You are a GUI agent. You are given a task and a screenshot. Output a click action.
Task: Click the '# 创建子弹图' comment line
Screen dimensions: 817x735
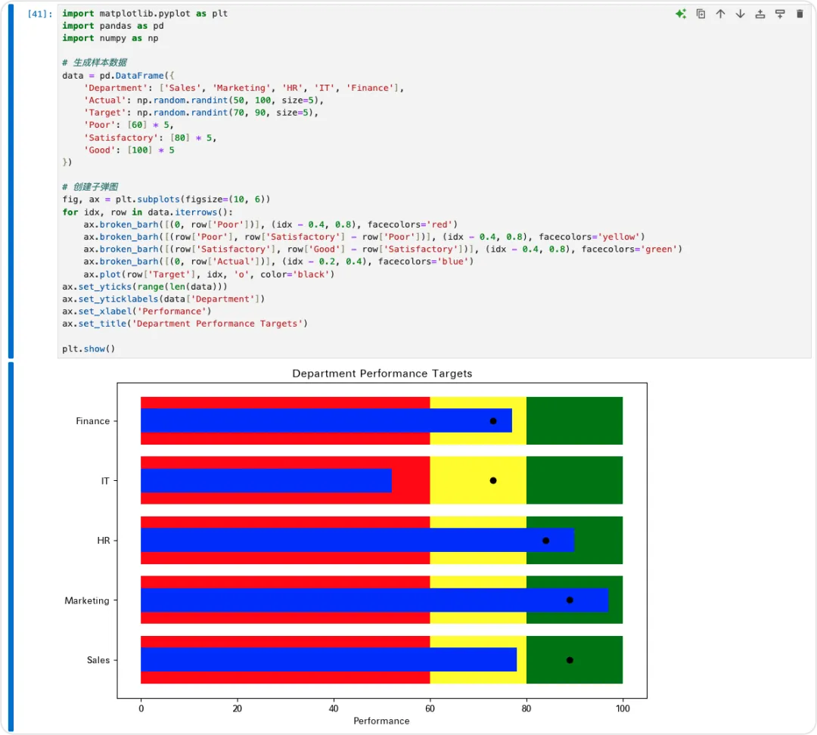(x=90, y=187)
